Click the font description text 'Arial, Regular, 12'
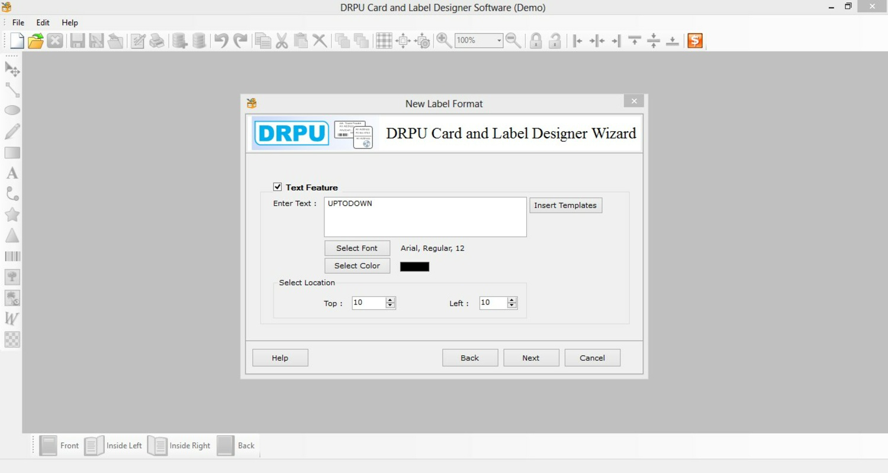This screenshot has height=473, width=888. tap(433, 248)
